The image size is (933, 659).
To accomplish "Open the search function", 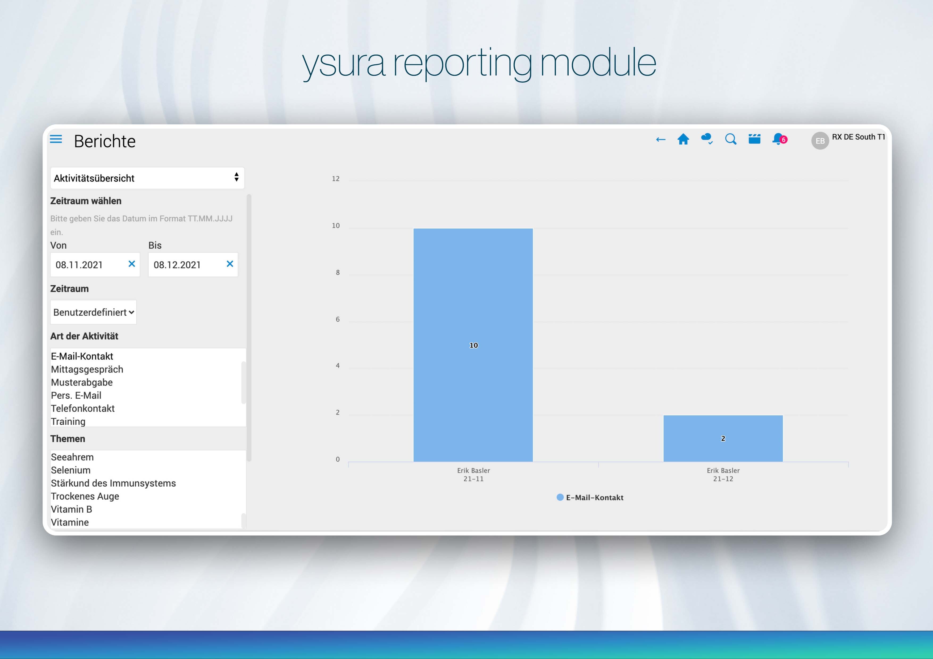I will [730, 139].
